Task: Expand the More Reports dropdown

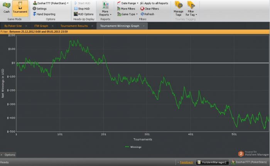Action: tap(105, 9)
